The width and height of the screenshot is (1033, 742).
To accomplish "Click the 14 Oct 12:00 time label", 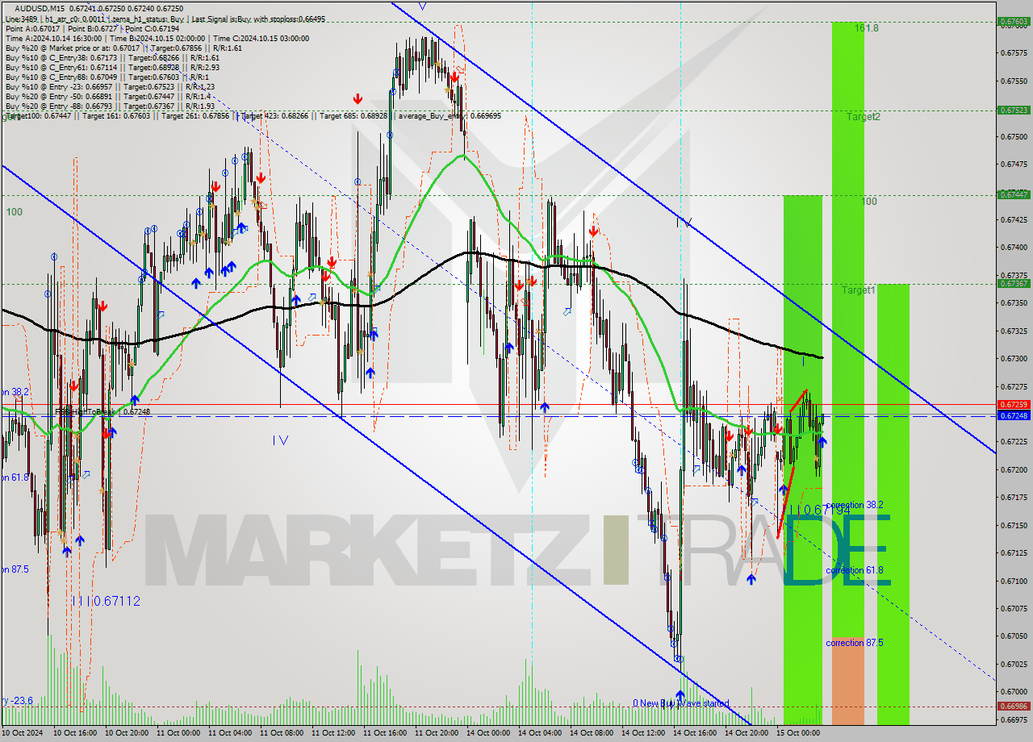I will pos(643,733).
